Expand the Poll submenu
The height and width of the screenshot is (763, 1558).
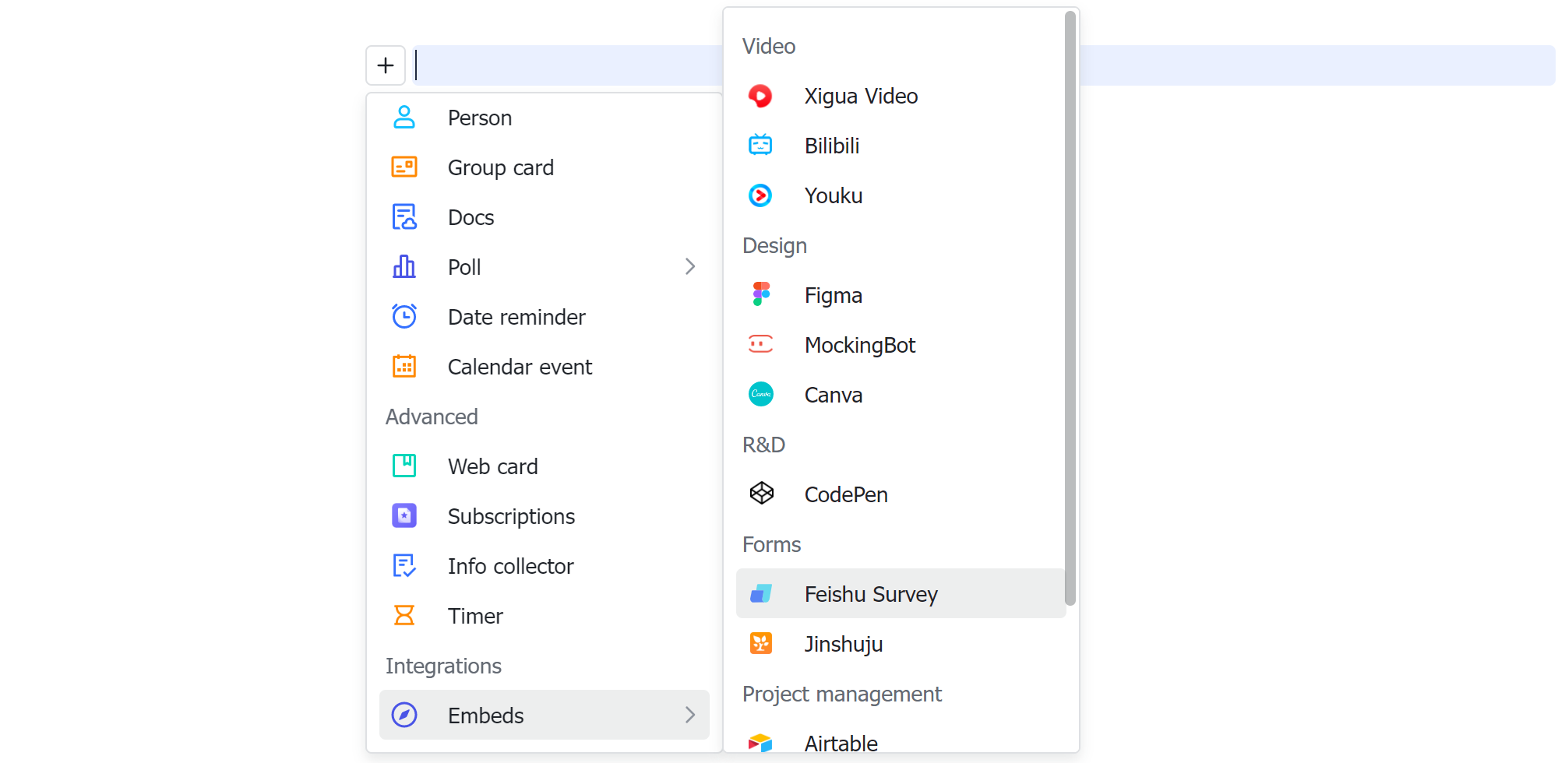[x=690, y=266]
